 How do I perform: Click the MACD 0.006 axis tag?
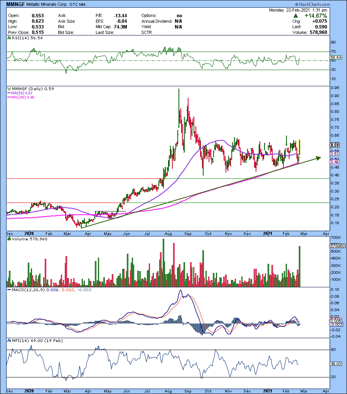pos(336,321)
